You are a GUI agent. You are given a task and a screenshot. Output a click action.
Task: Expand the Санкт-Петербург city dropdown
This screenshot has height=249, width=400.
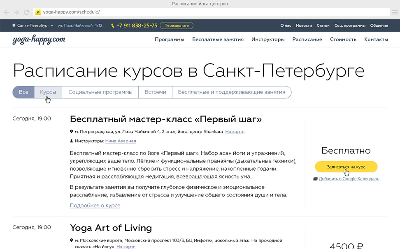[33, 25]
